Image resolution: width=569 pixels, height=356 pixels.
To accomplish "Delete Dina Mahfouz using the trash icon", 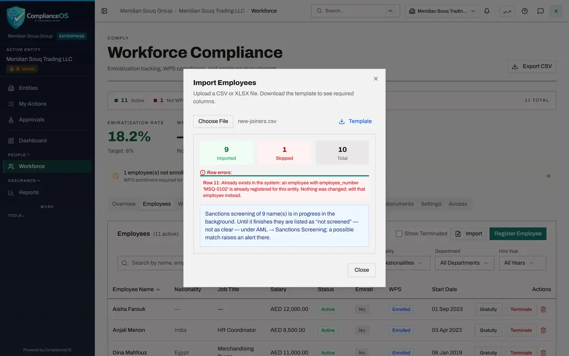I will pyautogui.click(x=543, y=352).
